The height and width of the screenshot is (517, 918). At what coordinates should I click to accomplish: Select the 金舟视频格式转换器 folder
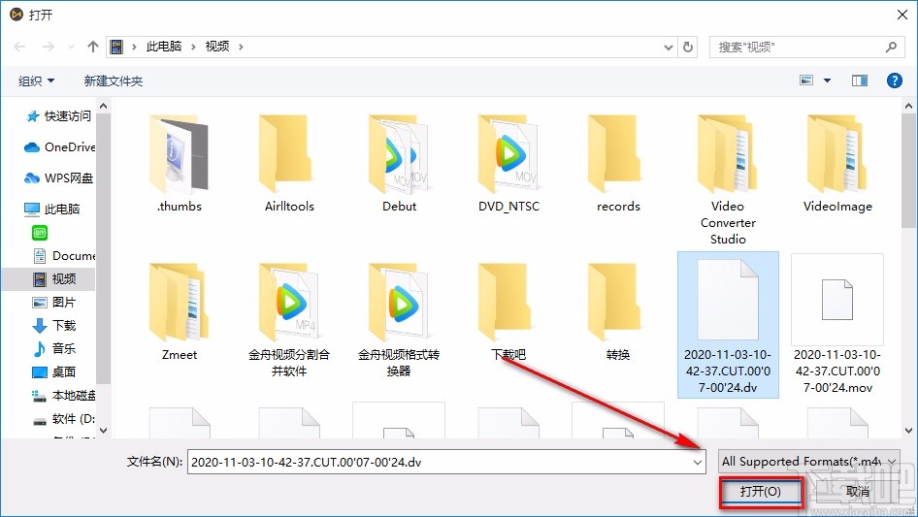pos(399,320)
